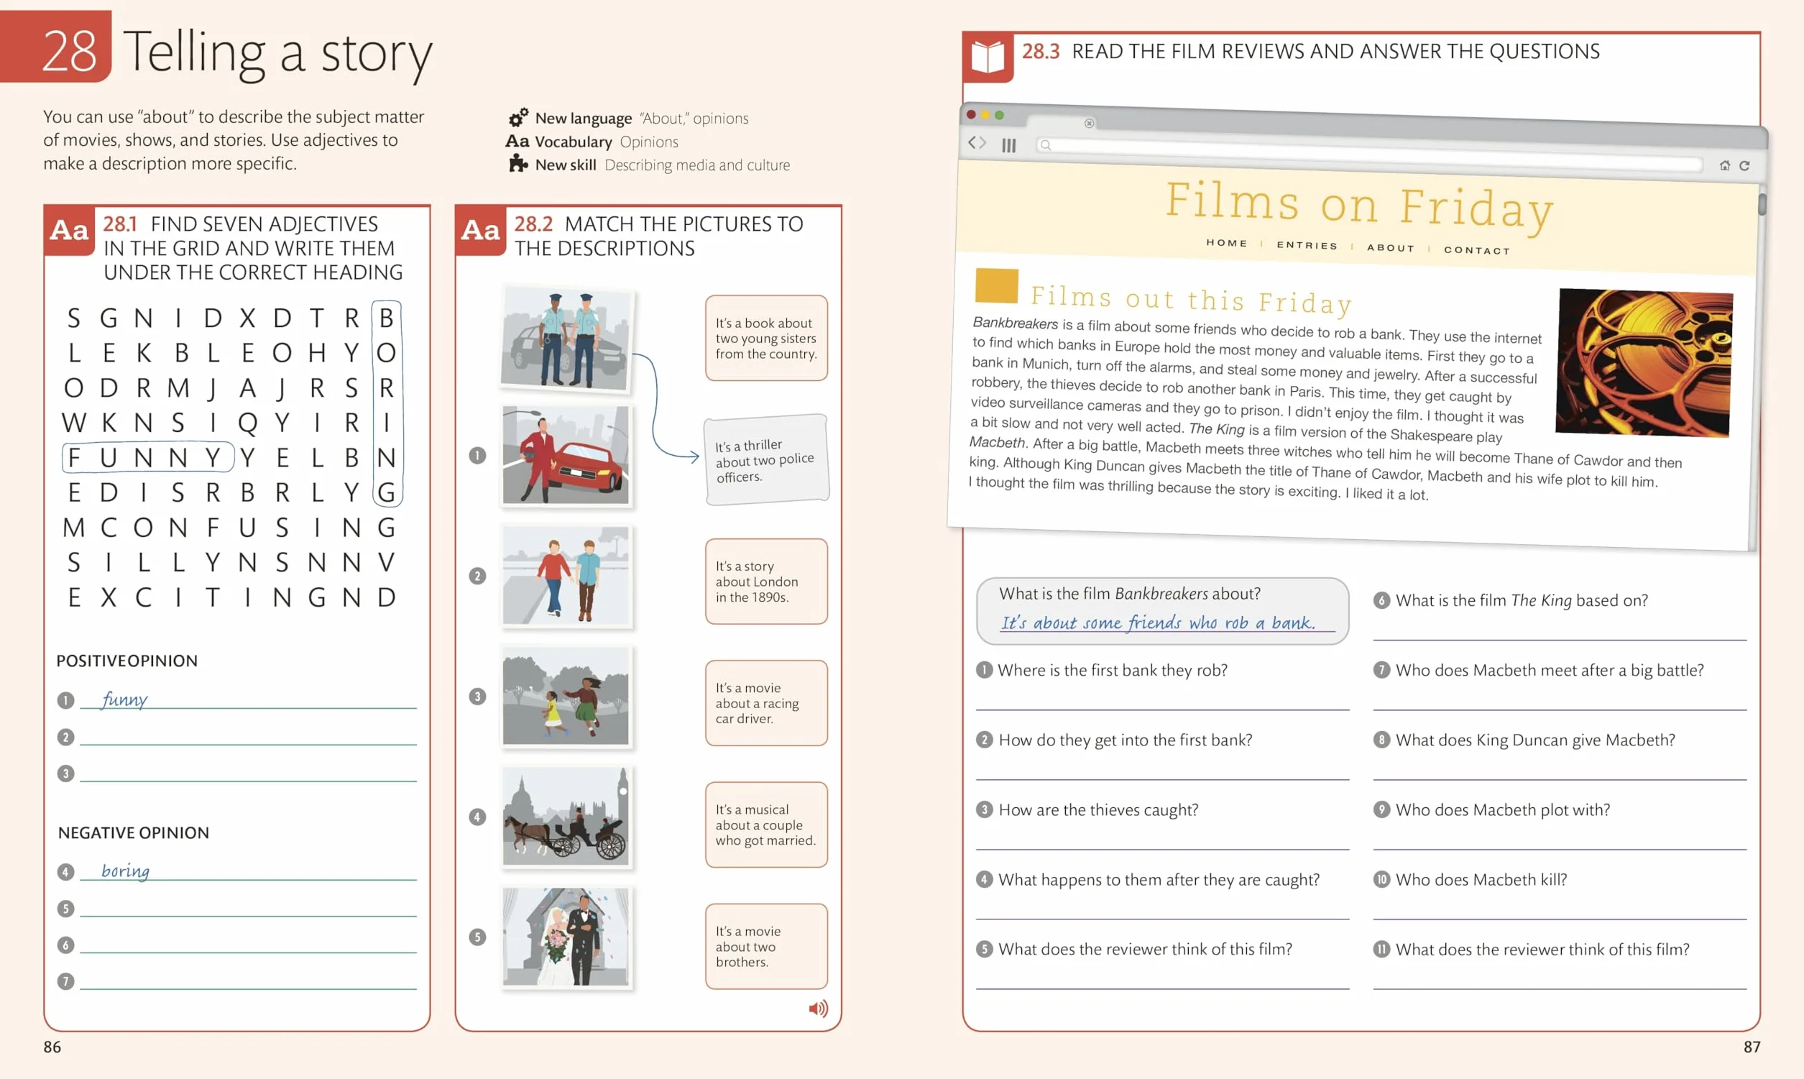Choose the 'musical about a couple who got married' description
The width and height of the screenshot is (1804, 1079).
pos(766,825)
